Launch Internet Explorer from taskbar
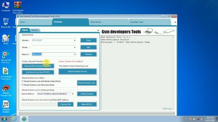The width and height of the screenshot is (218, 122). [x=14, y=119]
